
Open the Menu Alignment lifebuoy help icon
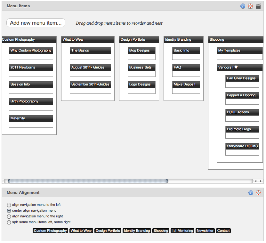pyautogui.click(x=258, y=193)
